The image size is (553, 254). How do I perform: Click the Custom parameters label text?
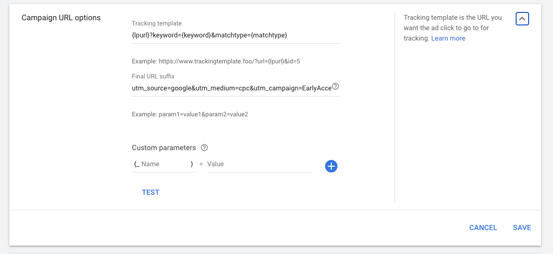(x=164, y=148)
